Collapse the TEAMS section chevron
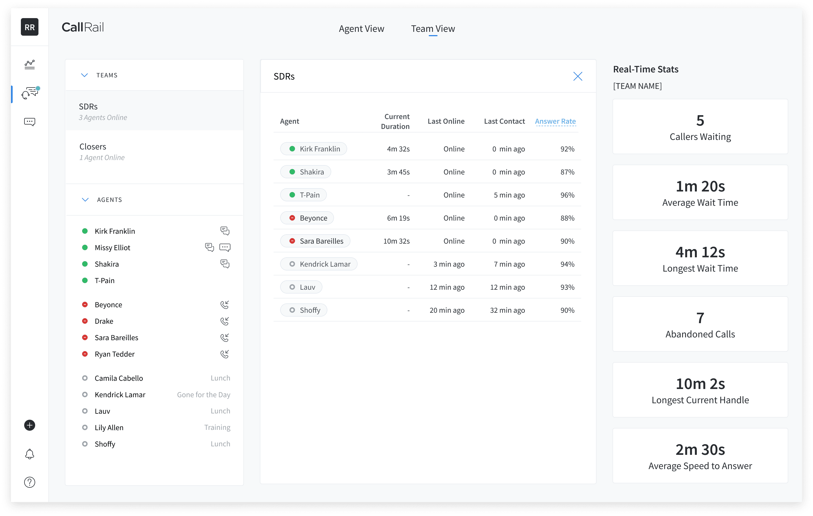This screenshot has height=516, width=813. tap(84, 75)
